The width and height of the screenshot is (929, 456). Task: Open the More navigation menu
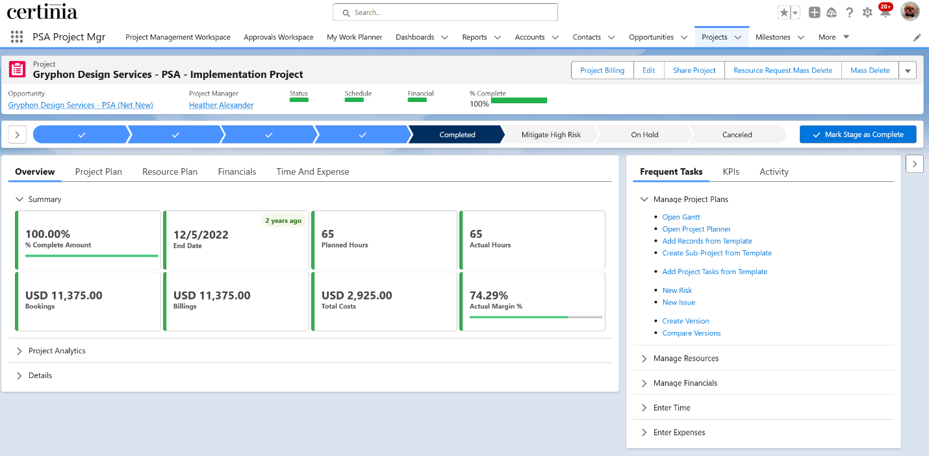(834, 37)
